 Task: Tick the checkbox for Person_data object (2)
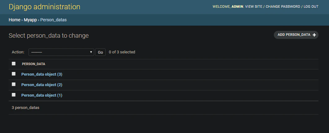[x=14, y=84]
